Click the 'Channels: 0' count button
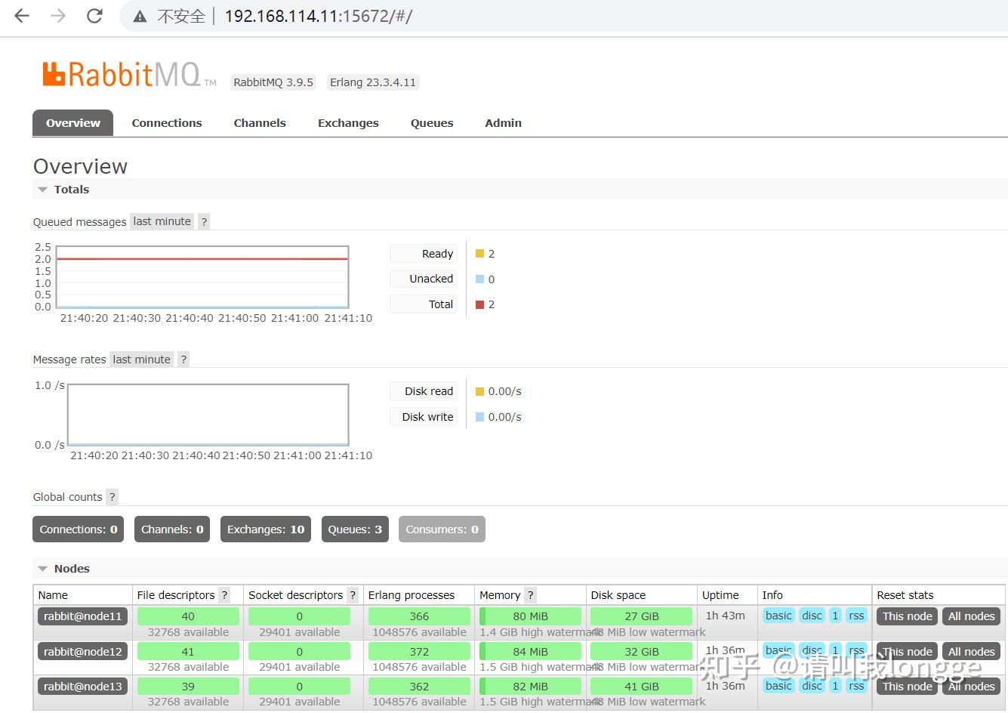The image size is (1008, 713). pyautogui.click(x=172, y=529)
